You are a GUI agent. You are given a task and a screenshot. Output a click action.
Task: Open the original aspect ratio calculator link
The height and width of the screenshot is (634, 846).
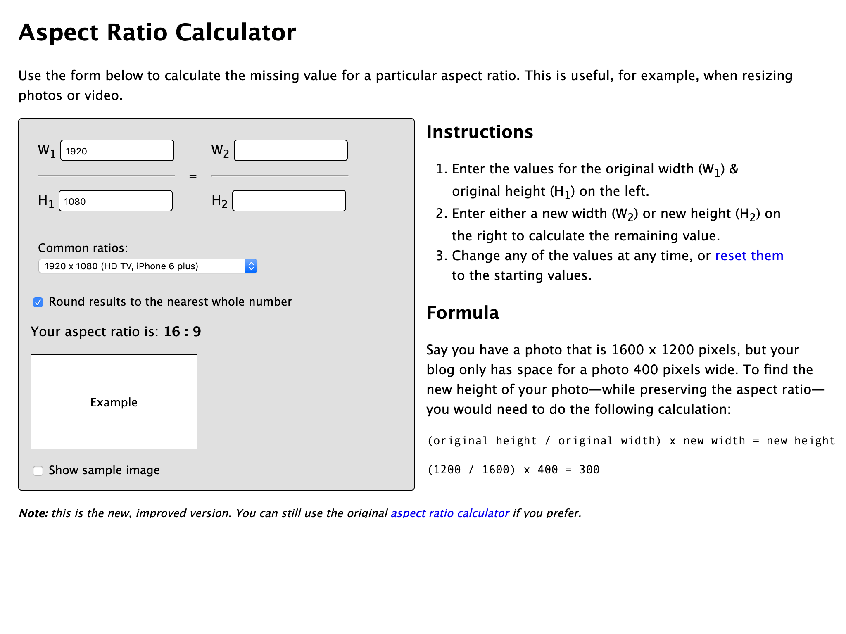point(450,513)
